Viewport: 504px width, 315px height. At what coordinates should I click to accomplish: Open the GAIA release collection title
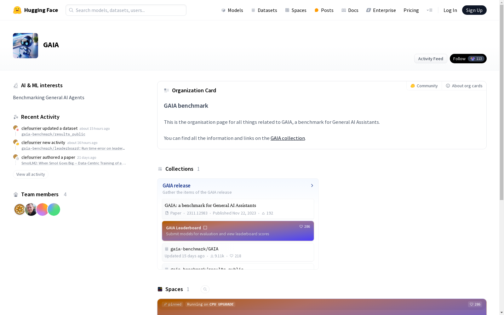coord(176,186)
